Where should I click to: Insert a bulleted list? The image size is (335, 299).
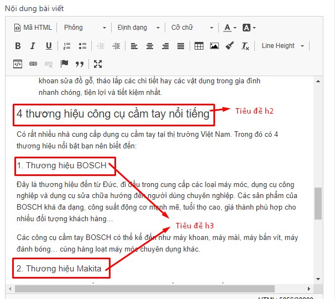tap(82, 46)
